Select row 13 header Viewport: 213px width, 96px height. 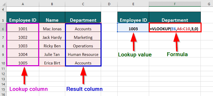click(x=3, y=79)
